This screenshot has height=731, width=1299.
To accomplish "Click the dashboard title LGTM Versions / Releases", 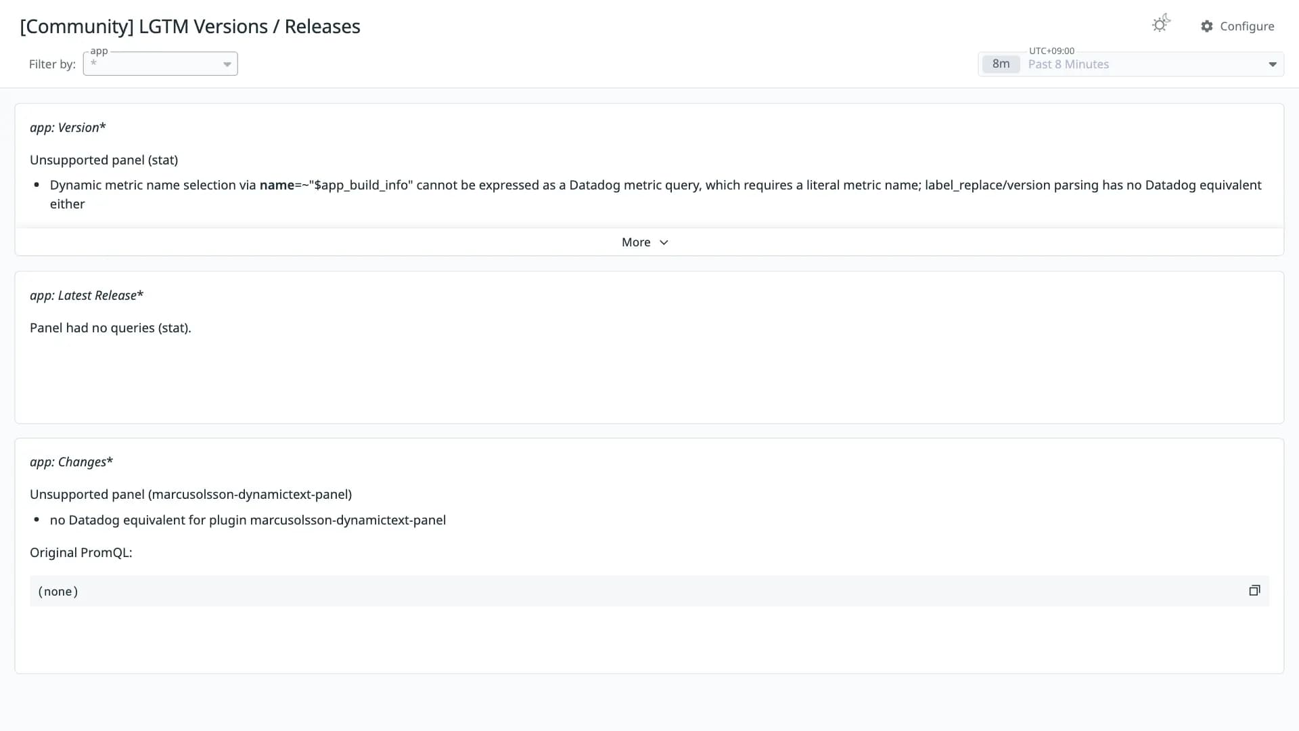I will pos(190,26).
